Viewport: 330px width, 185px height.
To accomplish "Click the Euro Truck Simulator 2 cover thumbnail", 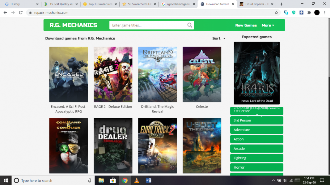I will pyautogui.click(x=157, y=146).
